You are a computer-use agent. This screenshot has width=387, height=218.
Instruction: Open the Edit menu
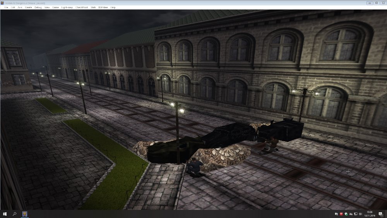pyautogui.click(x=13, y=7)
